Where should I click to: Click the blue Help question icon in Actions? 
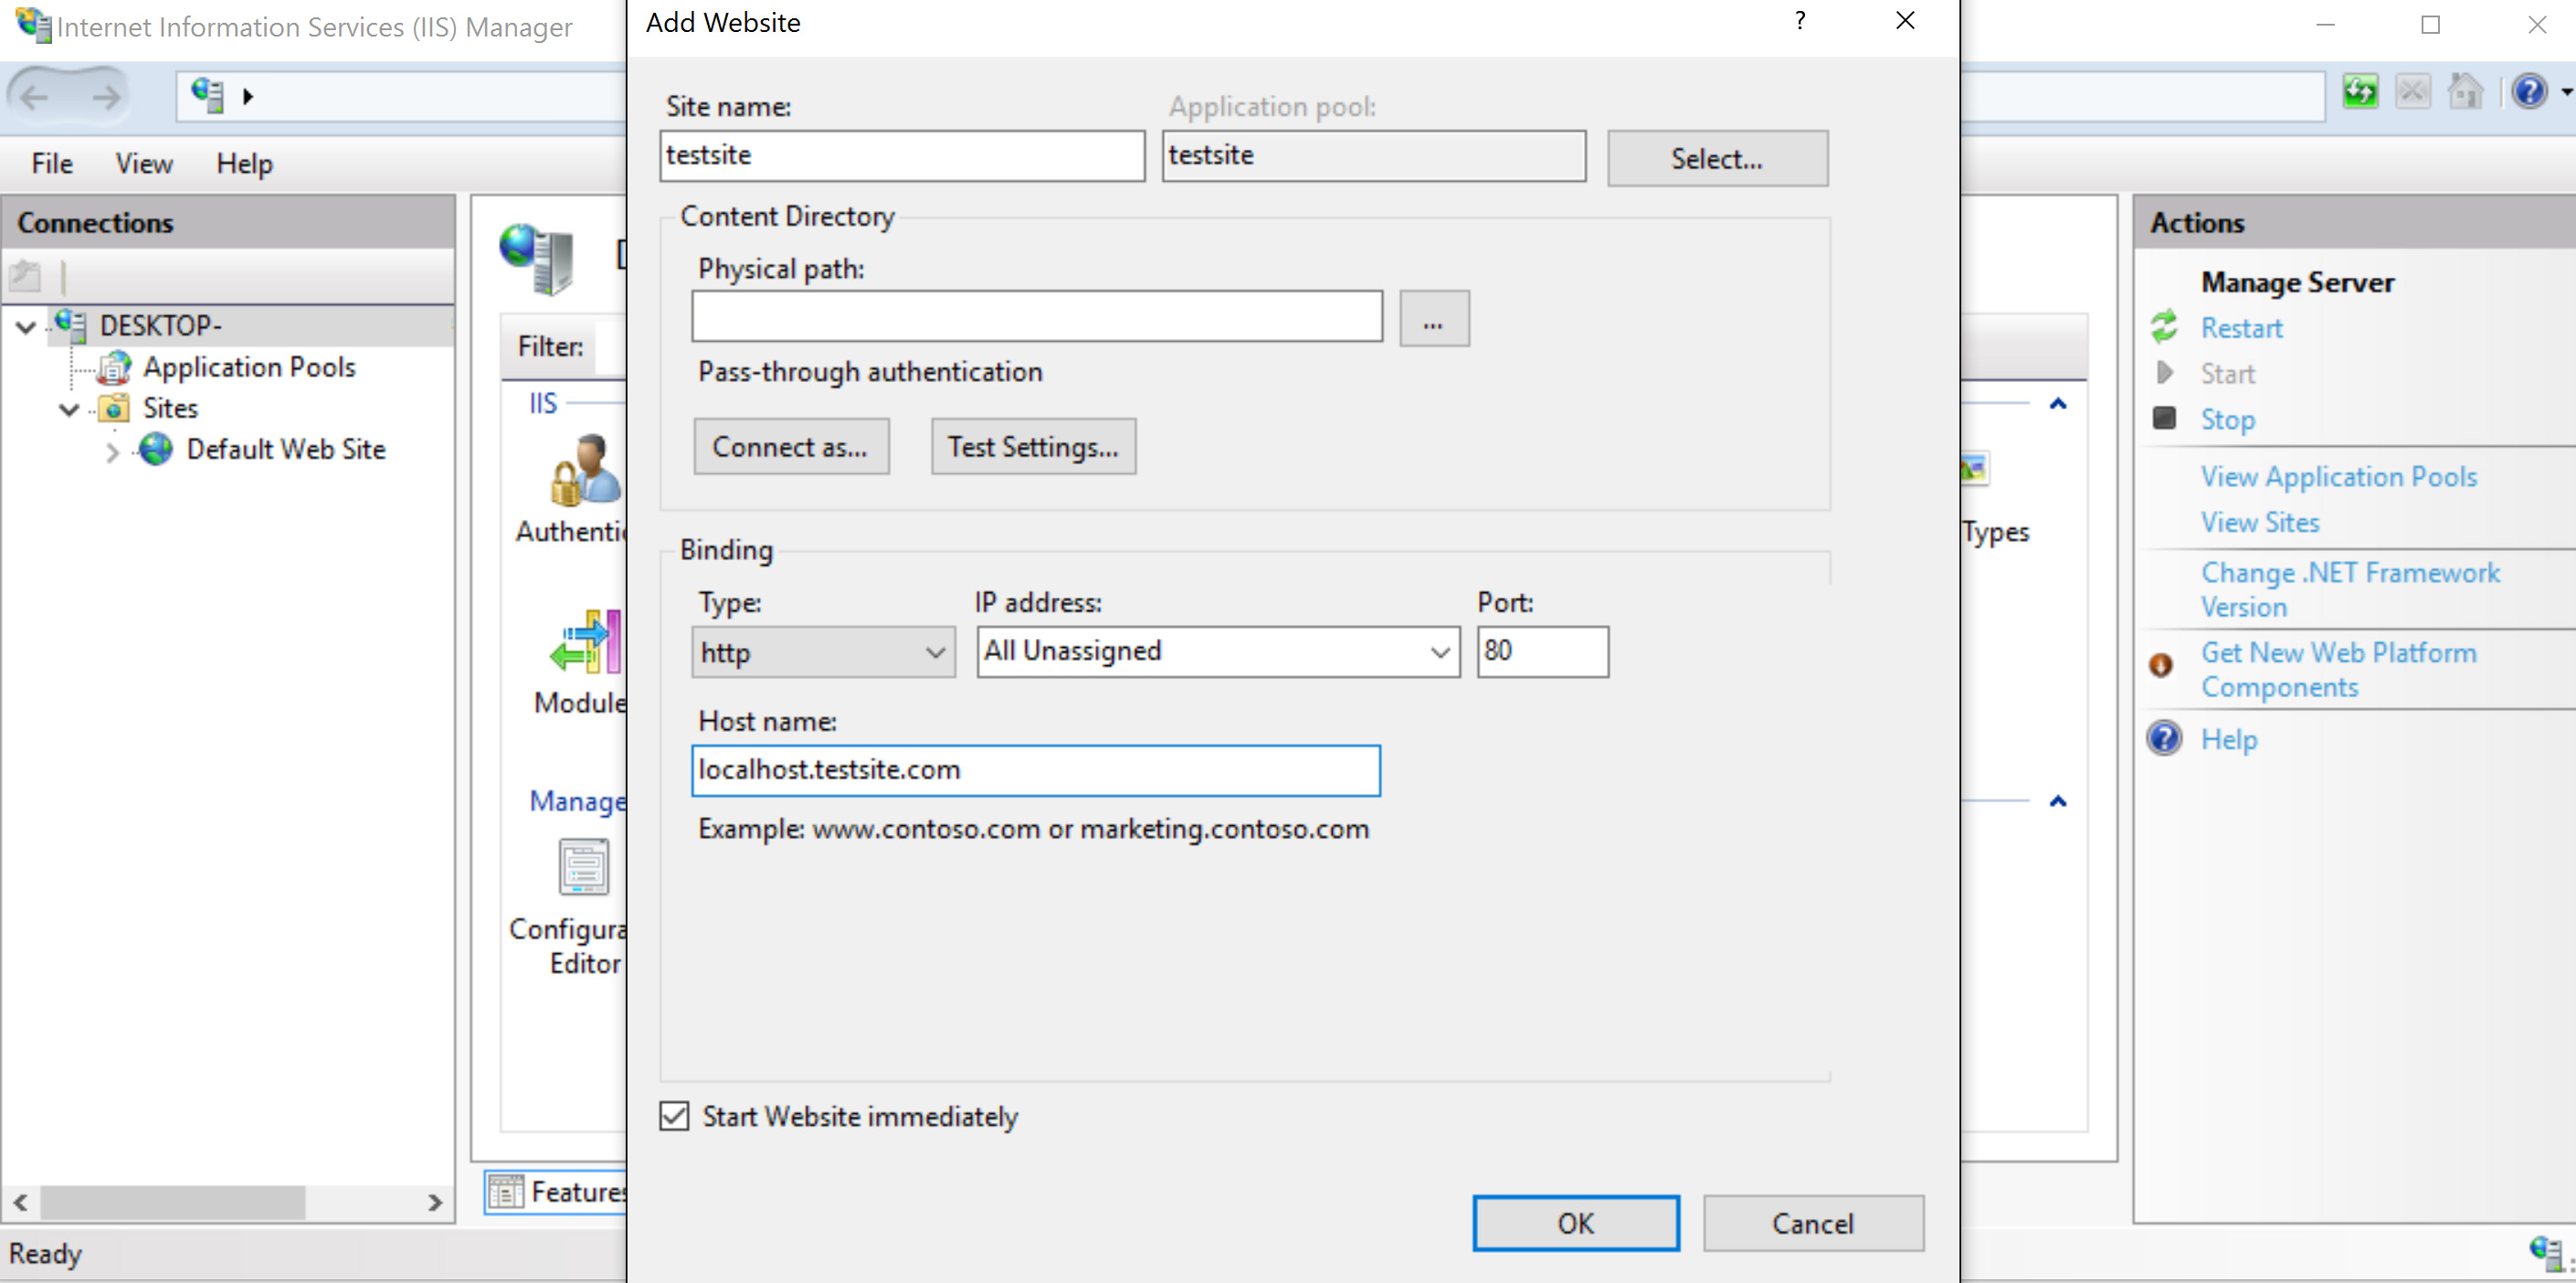[2164, 739]
